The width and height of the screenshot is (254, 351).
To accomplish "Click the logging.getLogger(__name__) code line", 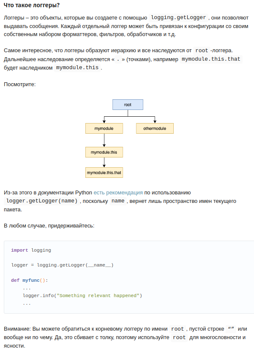I will pyautogui.click(x=62, y=265).
